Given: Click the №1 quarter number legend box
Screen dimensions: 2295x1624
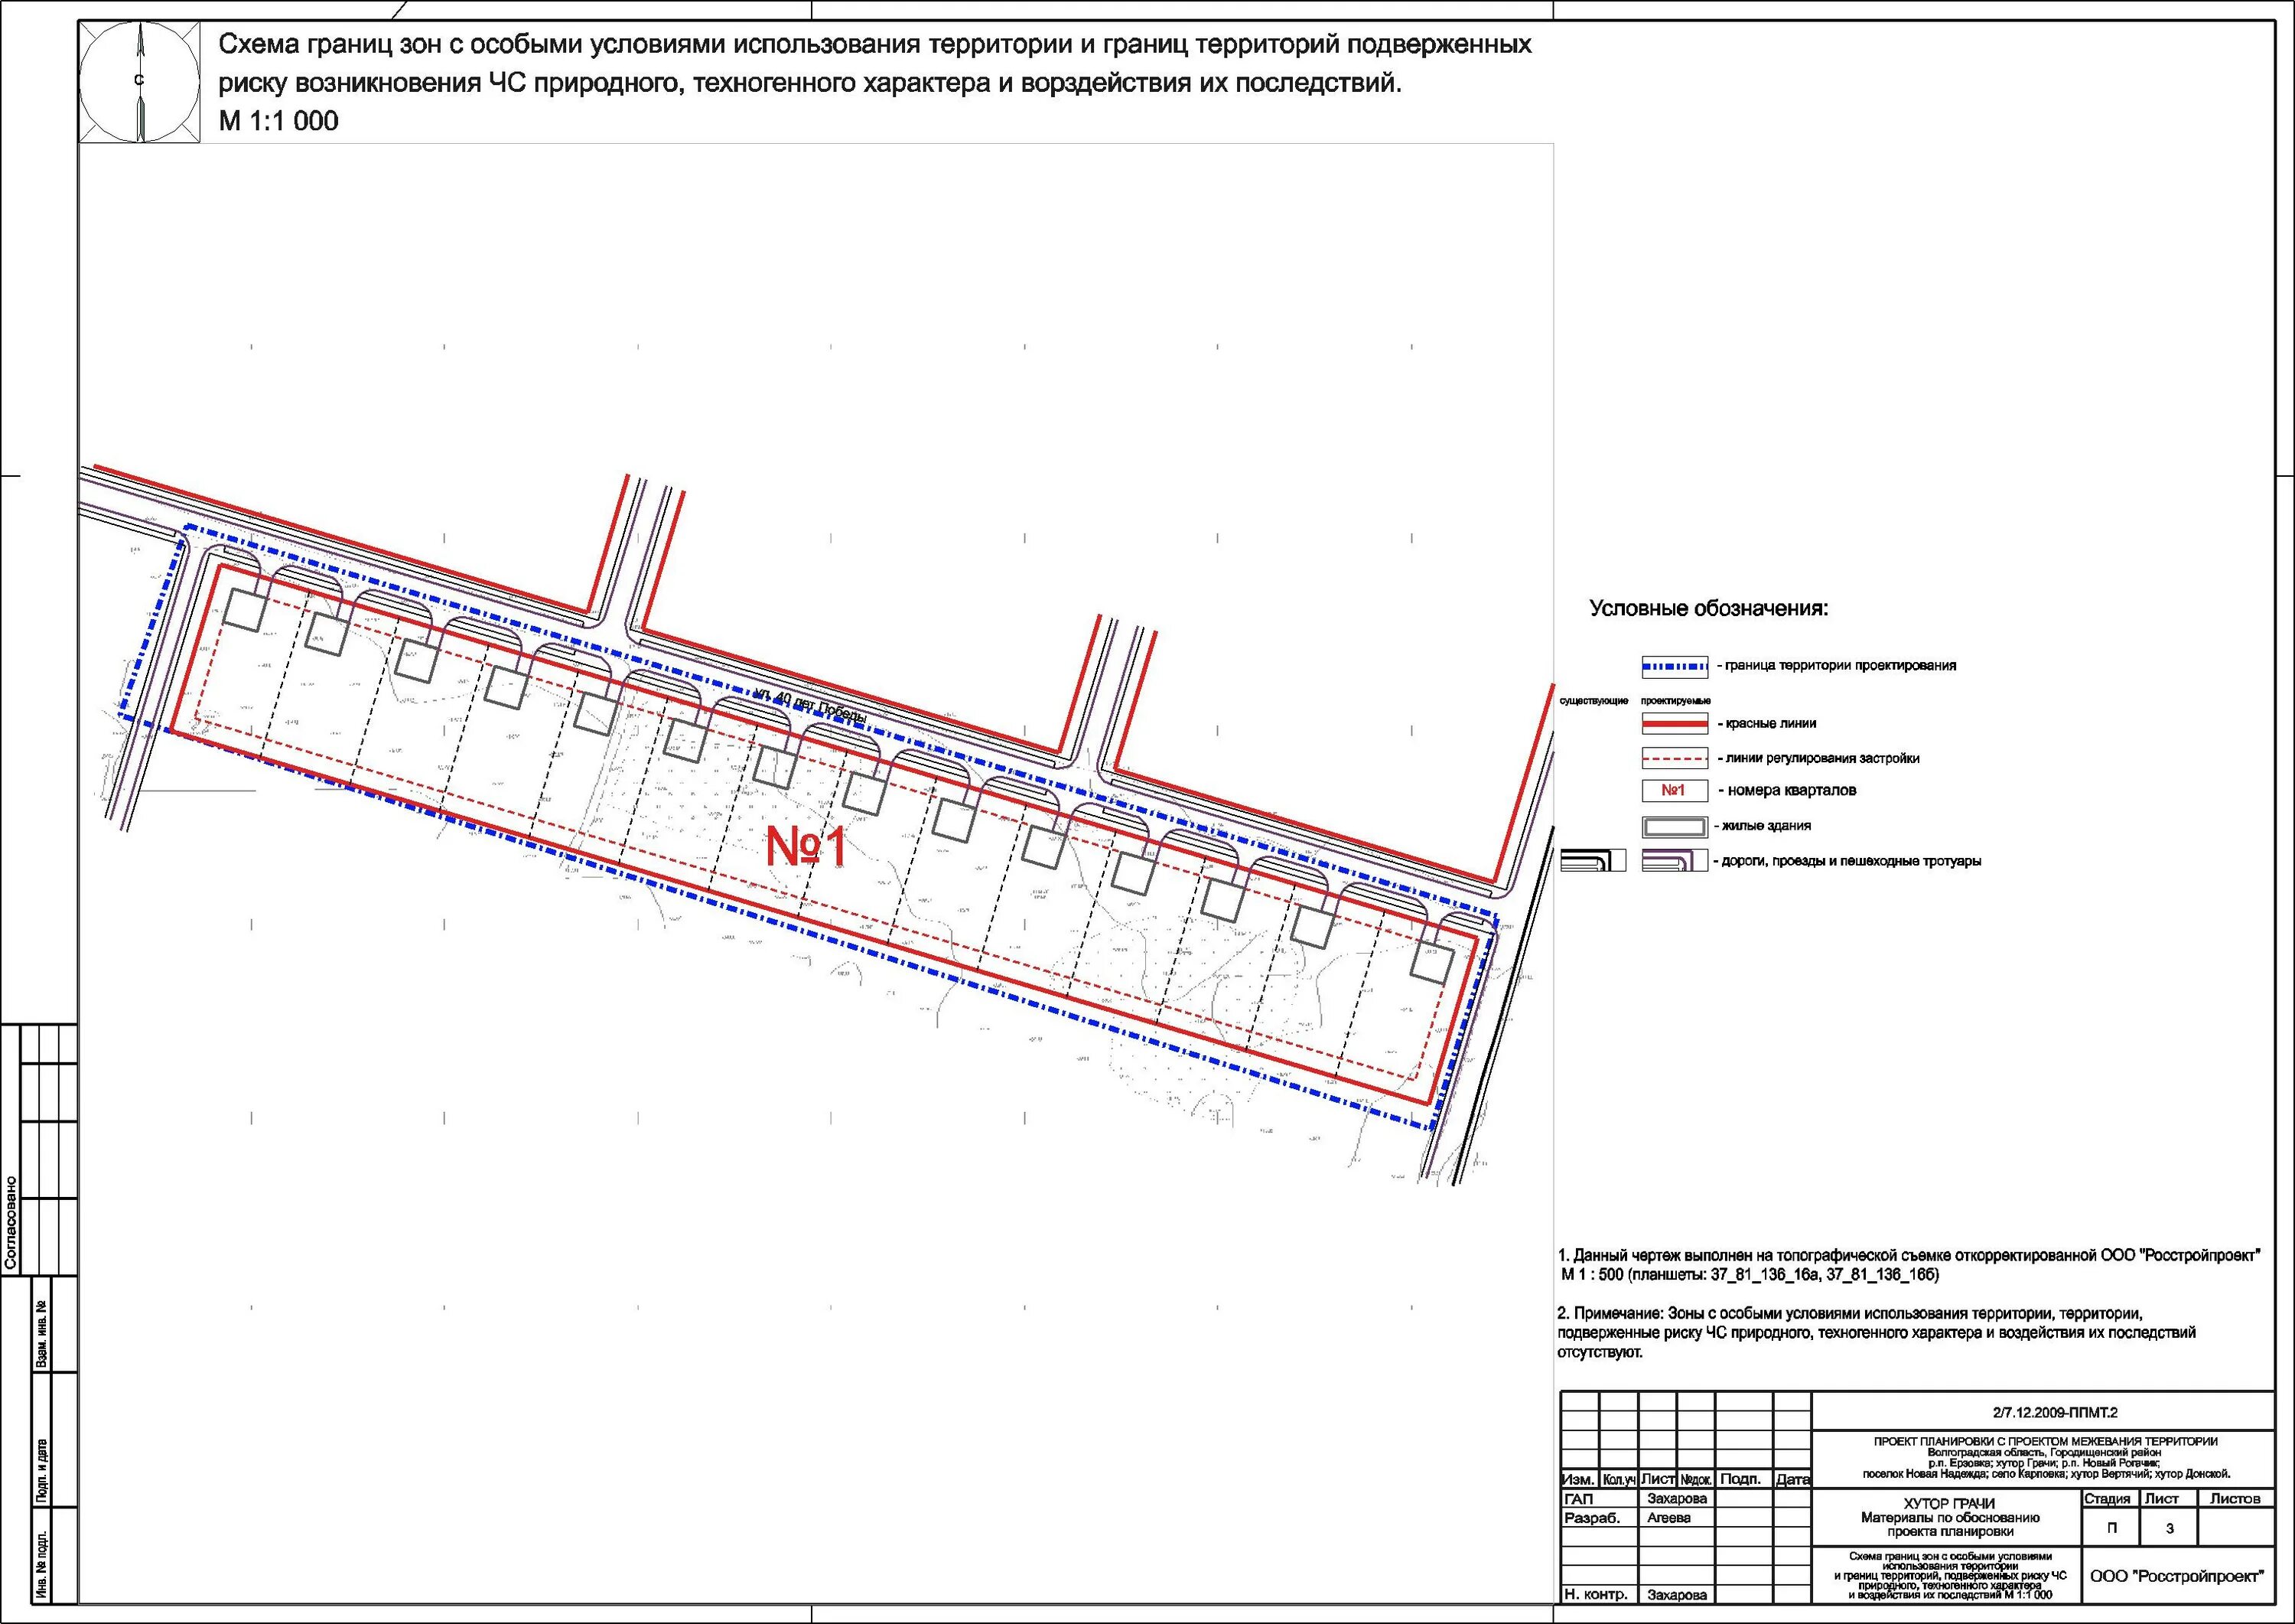Looking at the screenshot, I should (x=1675, y=791).
